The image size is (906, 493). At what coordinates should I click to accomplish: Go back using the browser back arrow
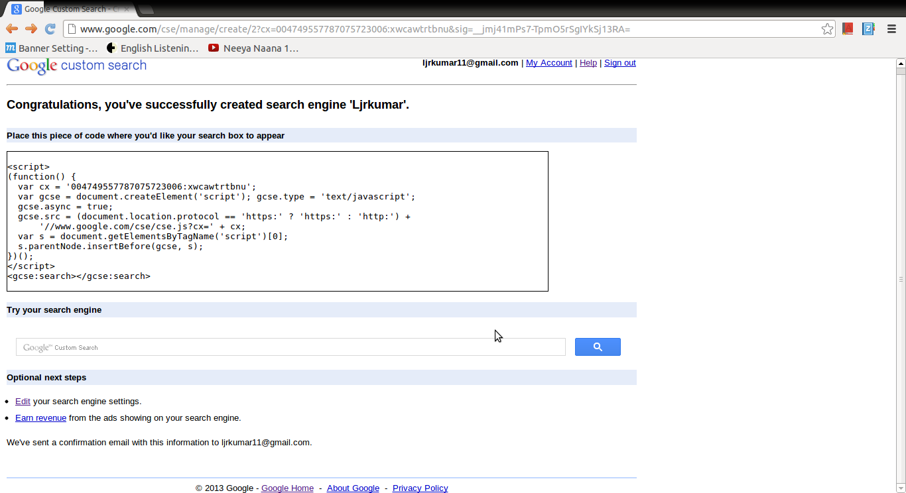12,28
